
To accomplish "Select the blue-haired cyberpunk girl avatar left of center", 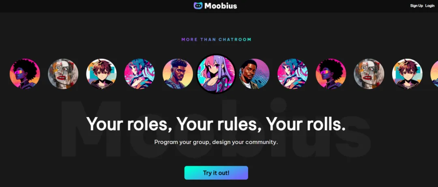I will coord(140,74).
